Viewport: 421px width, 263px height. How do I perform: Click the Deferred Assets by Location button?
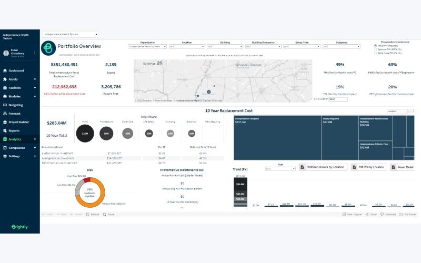(x=323, y=167)
